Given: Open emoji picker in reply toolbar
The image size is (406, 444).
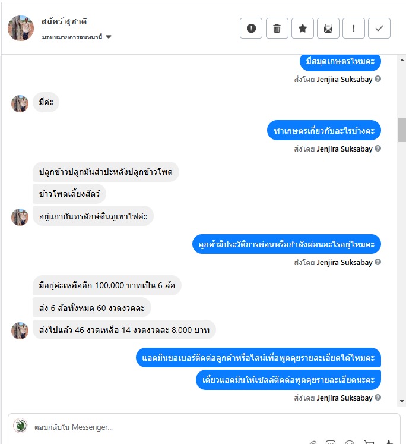Looking at the screenshot, I should (350, 443).
